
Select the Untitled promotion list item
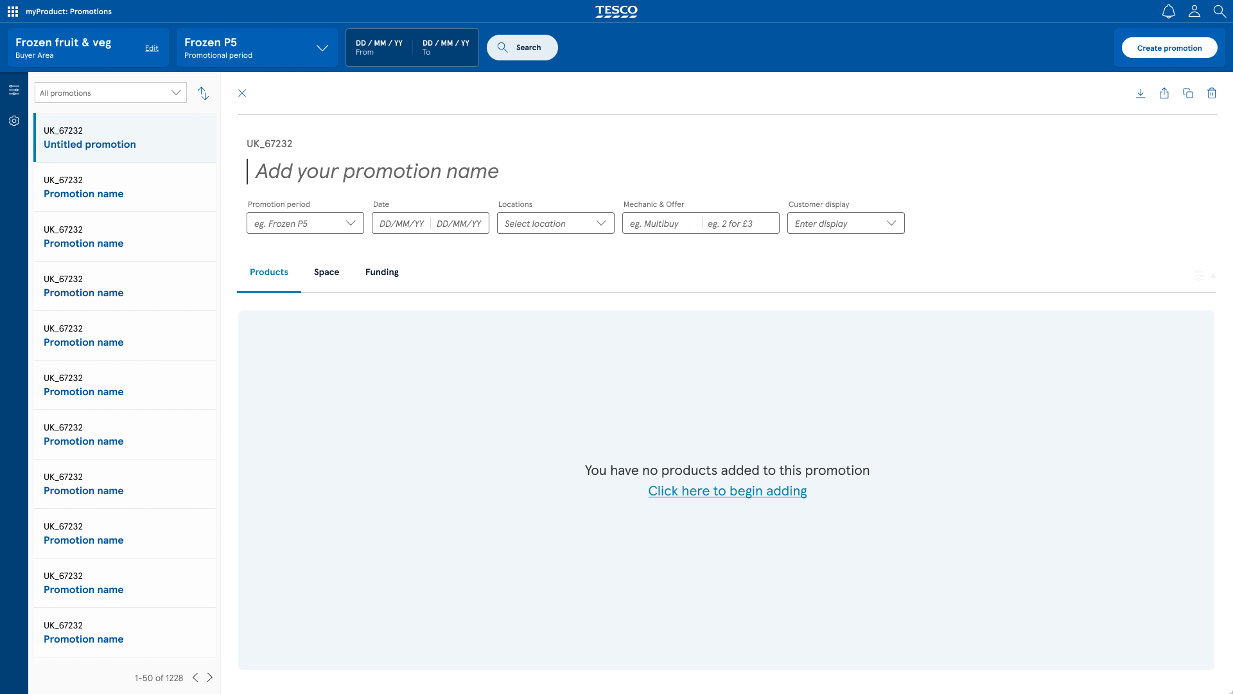(x=125, y=138)
